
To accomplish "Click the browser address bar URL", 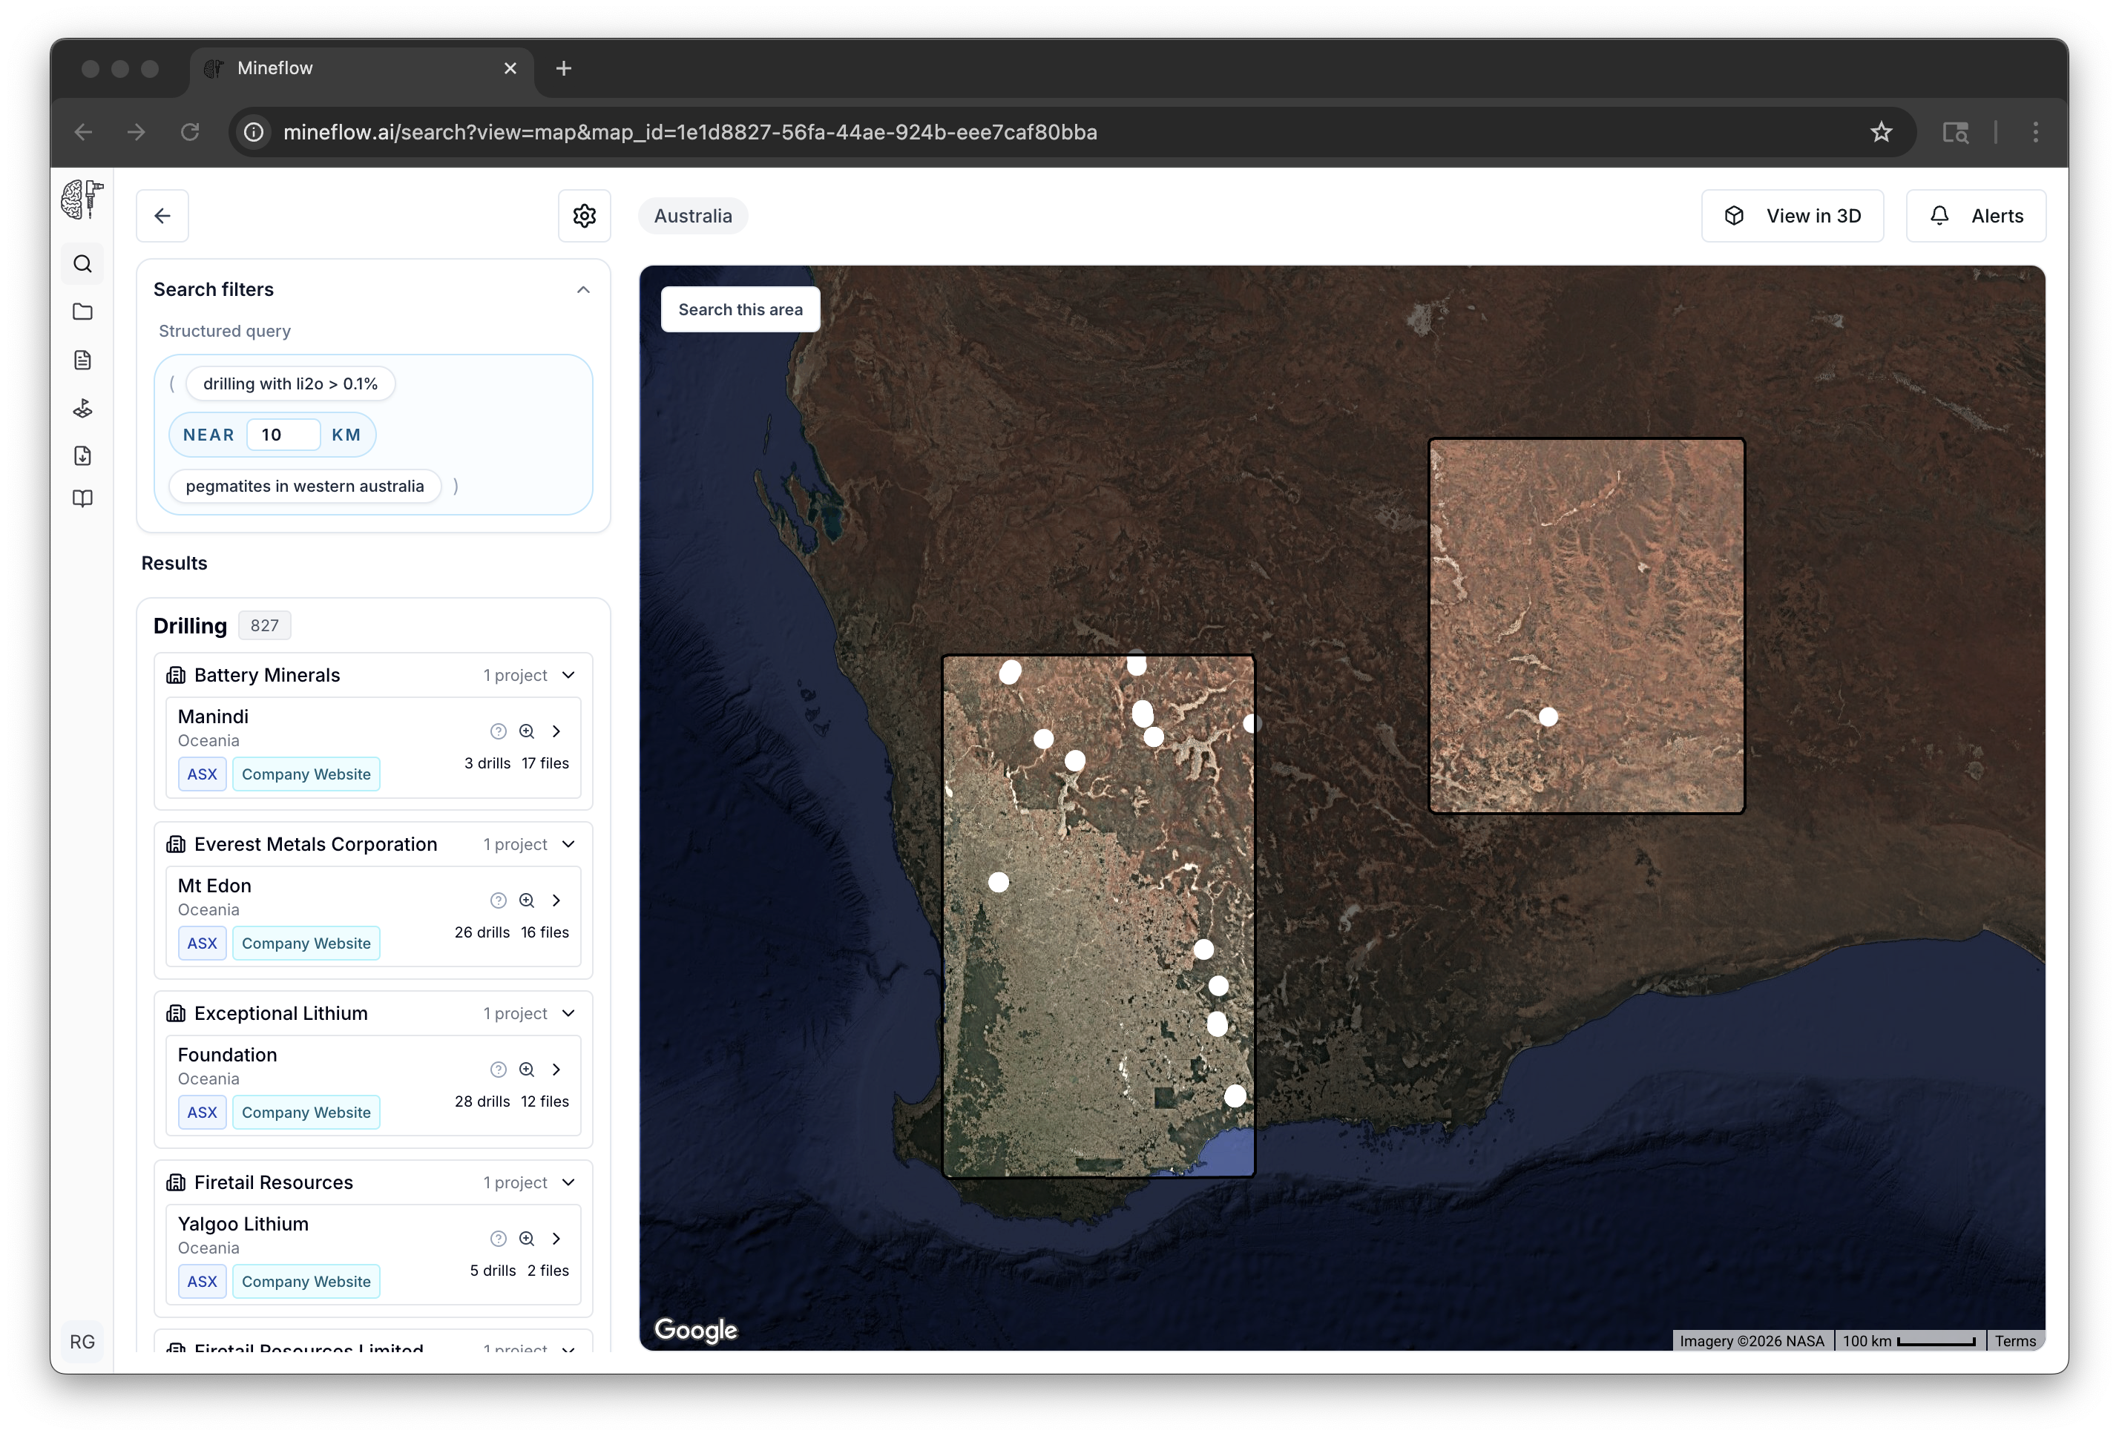I will (690, 132).
